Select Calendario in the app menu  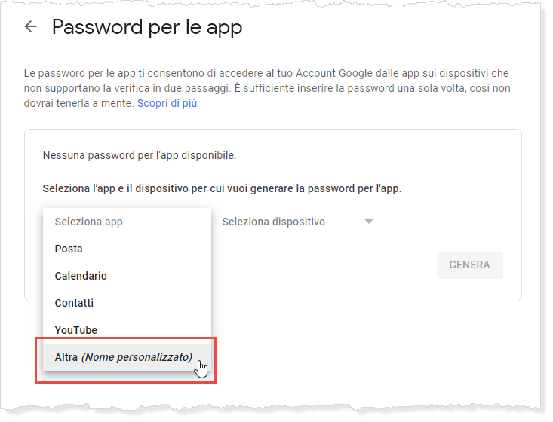(81, 276)
